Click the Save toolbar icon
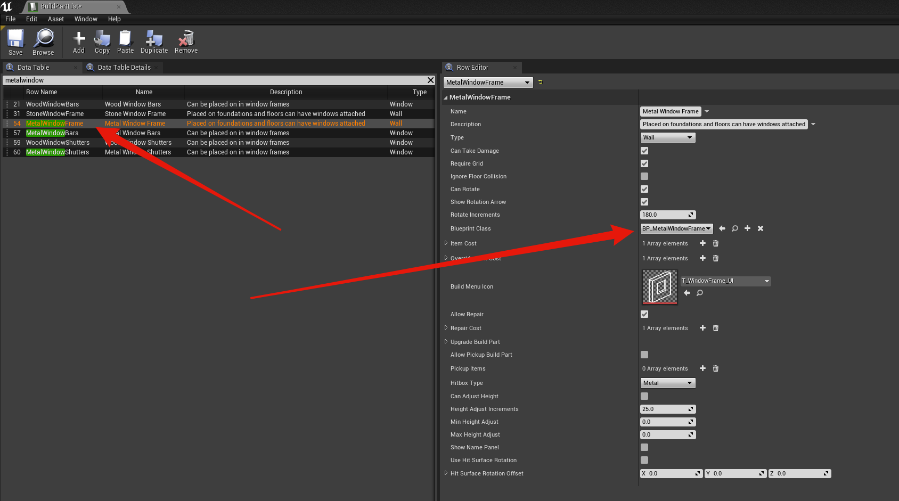This screenshot has height=501, width=899. 15,42
